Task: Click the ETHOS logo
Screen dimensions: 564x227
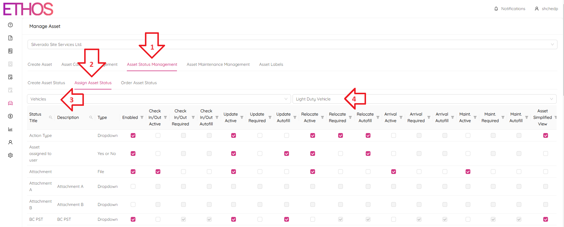Action: click(28, 9)
